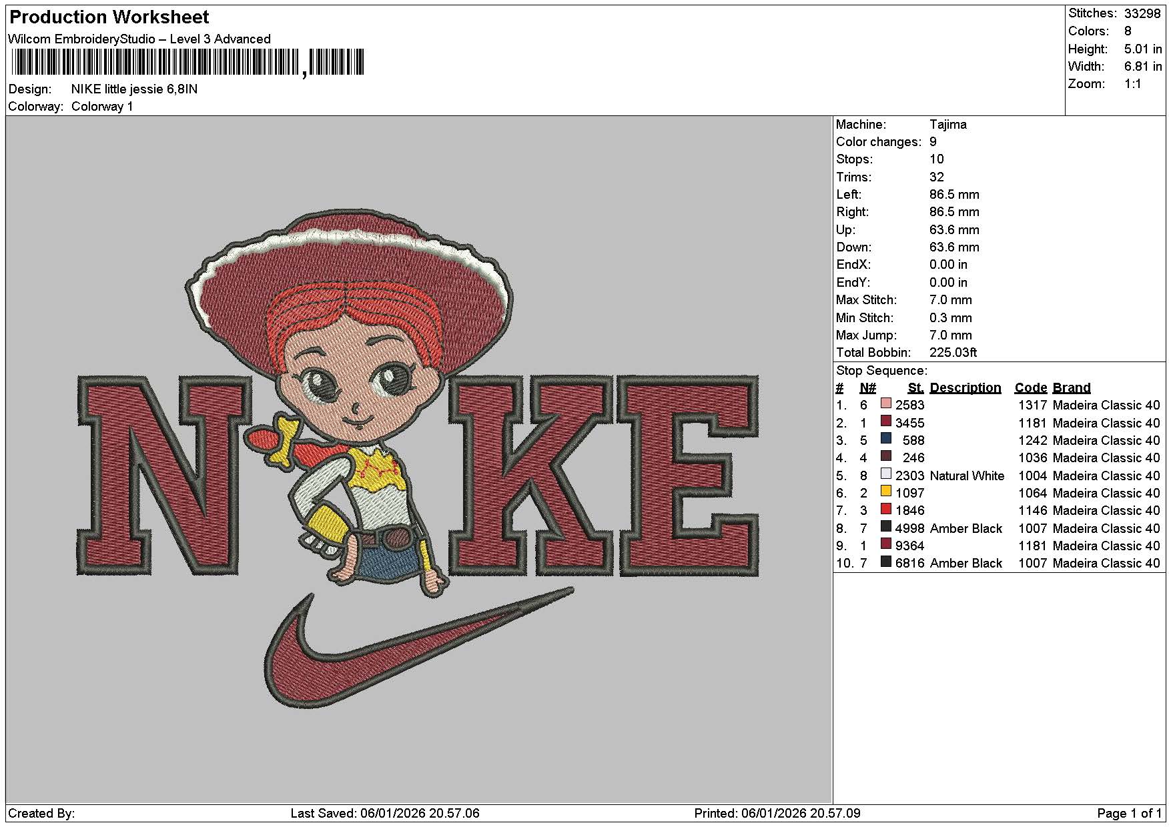The image size is (1171, 827).
Task: Click the Stitches value 33298
Action: pyautogui.click(x=1142, y=13)
